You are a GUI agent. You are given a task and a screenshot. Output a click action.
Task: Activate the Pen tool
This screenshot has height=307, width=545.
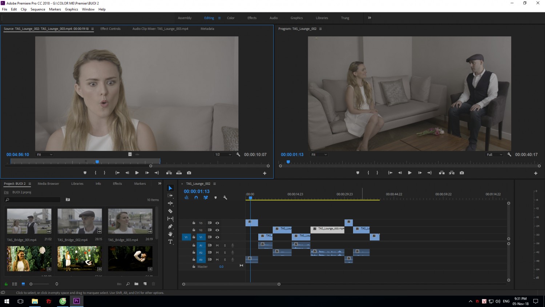(170, 226)
